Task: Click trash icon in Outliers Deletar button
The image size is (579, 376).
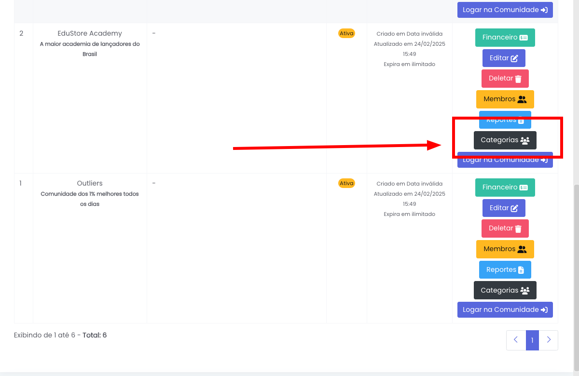Action: pos(518,228)
